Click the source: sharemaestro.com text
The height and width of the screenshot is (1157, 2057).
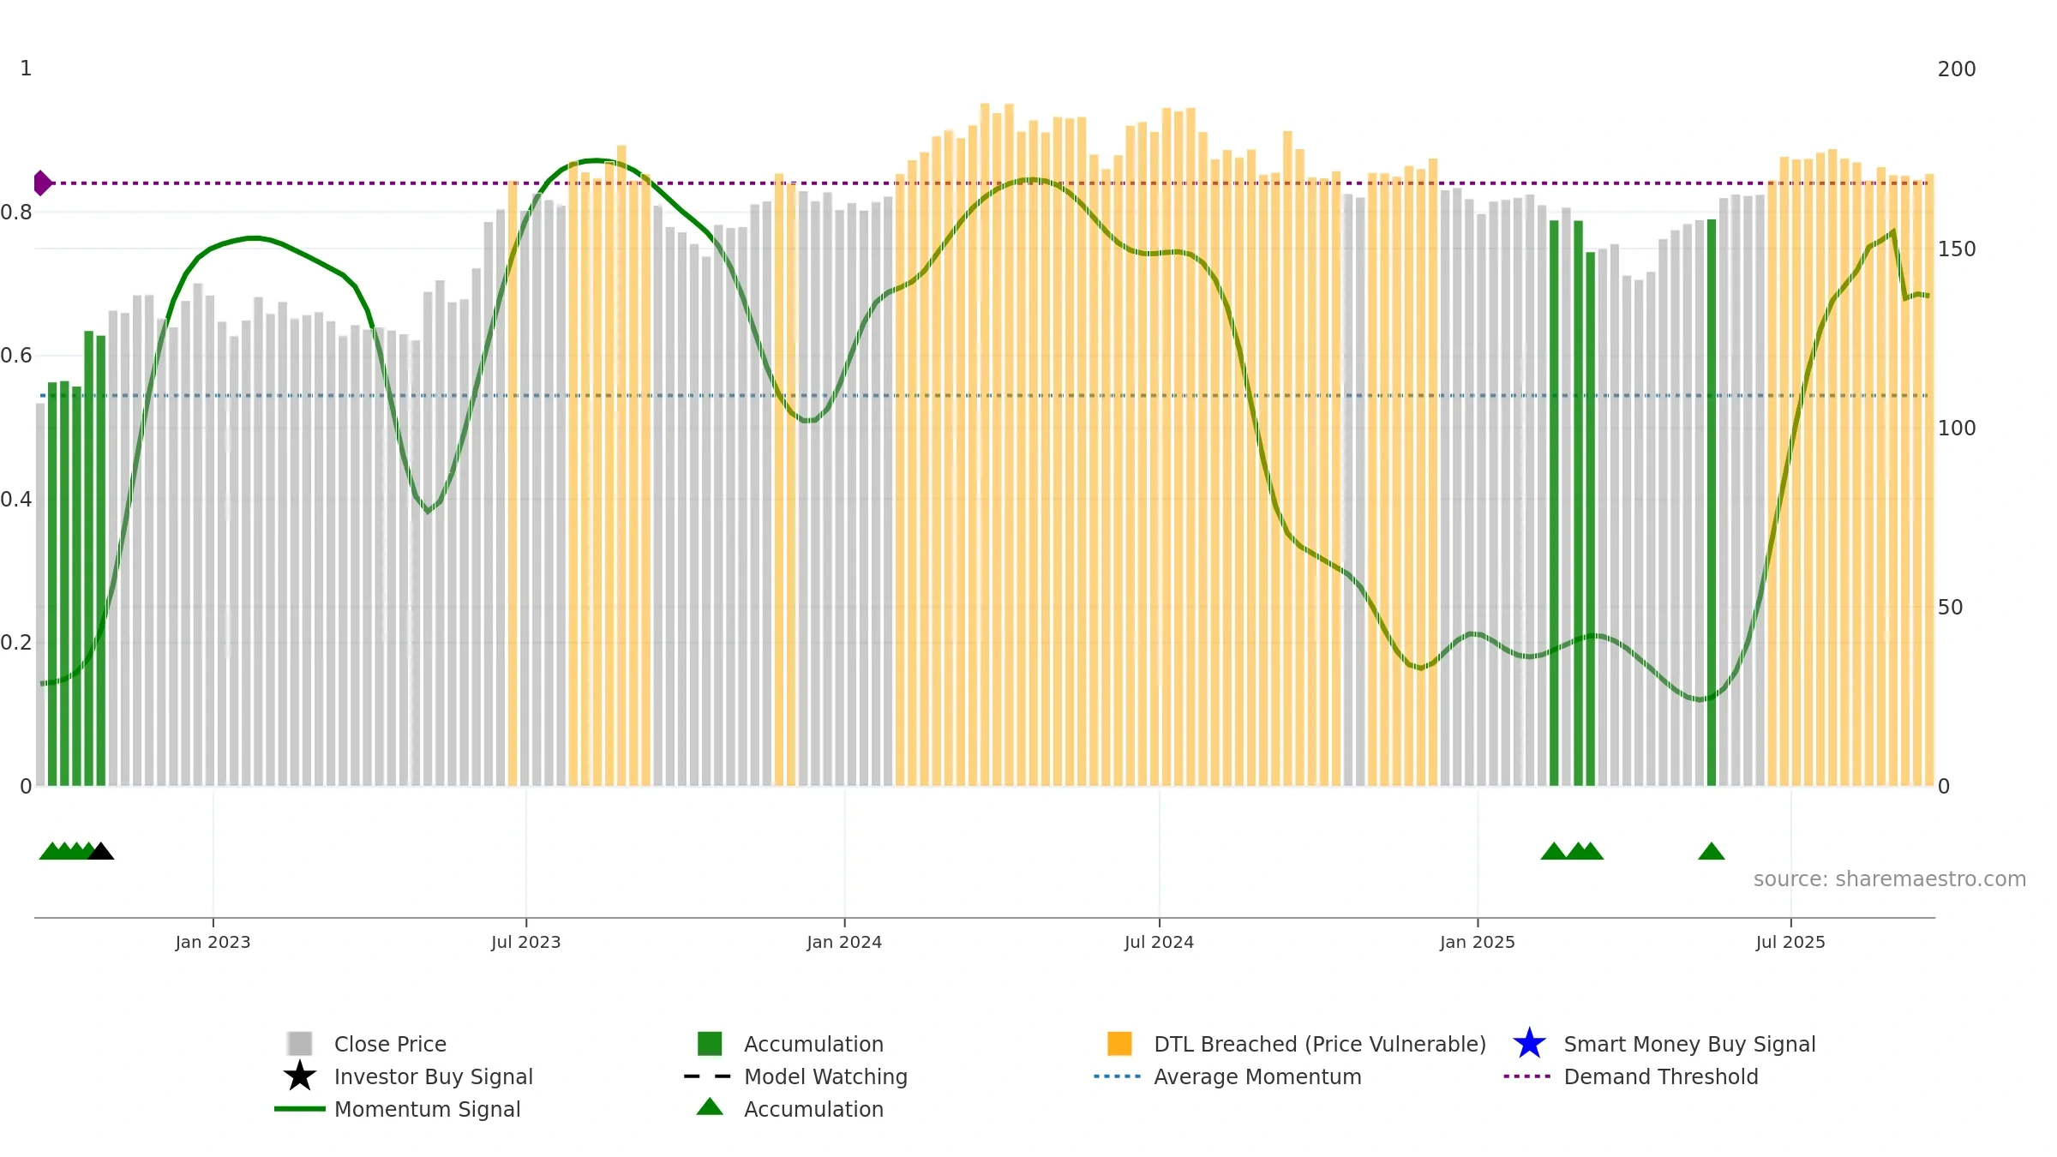click(1890, 879)
